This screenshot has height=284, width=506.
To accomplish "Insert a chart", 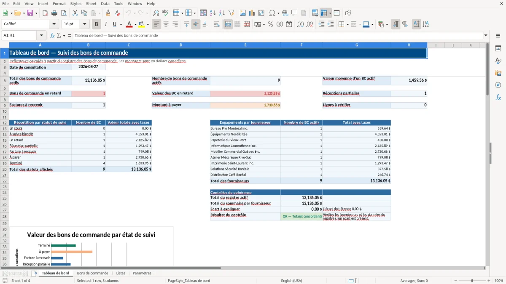I will point(252,13).
